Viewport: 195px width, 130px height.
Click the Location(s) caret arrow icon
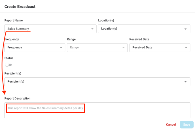point(186,29)
